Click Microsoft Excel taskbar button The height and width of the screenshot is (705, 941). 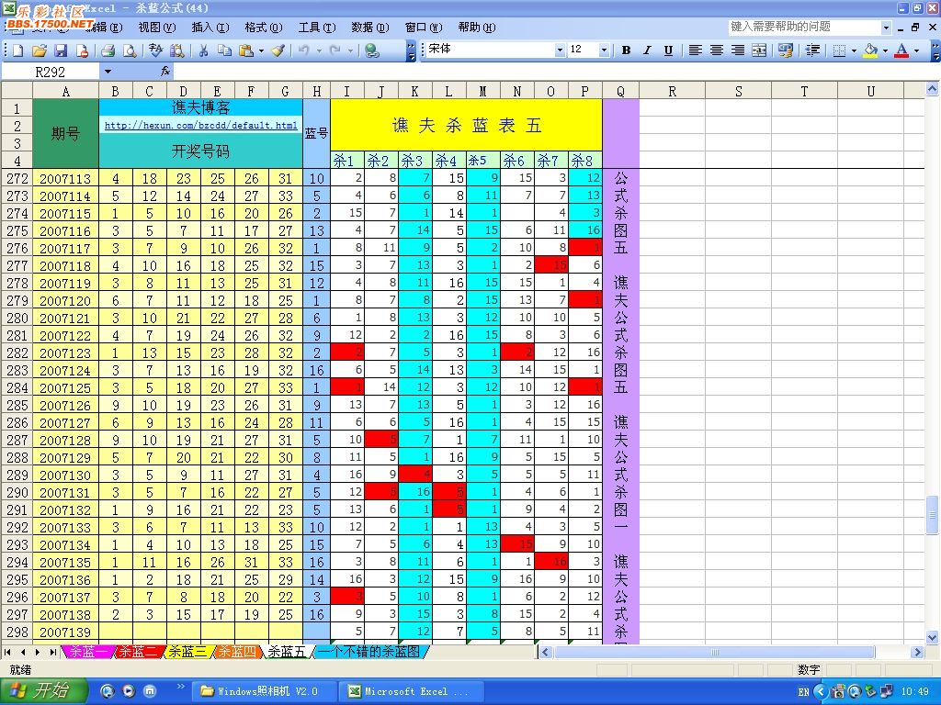click(411, 691)
